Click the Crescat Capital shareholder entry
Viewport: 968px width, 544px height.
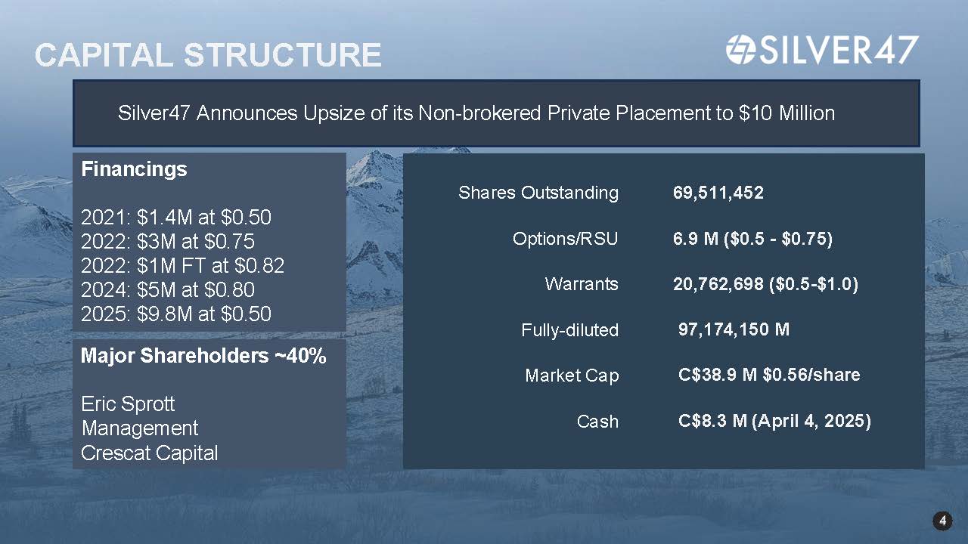coord(149,453)
